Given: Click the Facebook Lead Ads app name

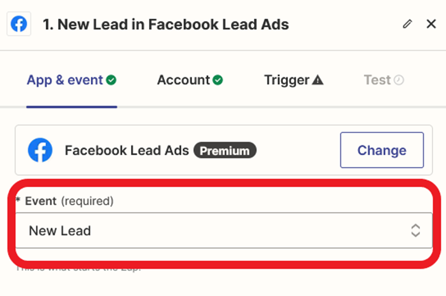Looking at the screenshot, I should [127, 150].
